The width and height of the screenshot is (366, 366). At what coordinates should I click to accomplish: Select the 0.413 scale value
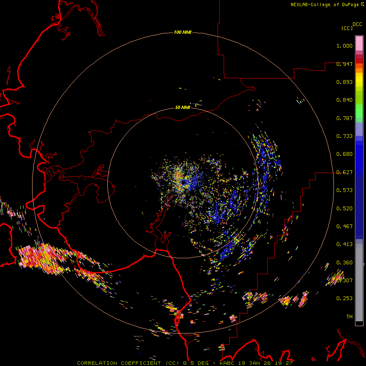pos(344,244)
